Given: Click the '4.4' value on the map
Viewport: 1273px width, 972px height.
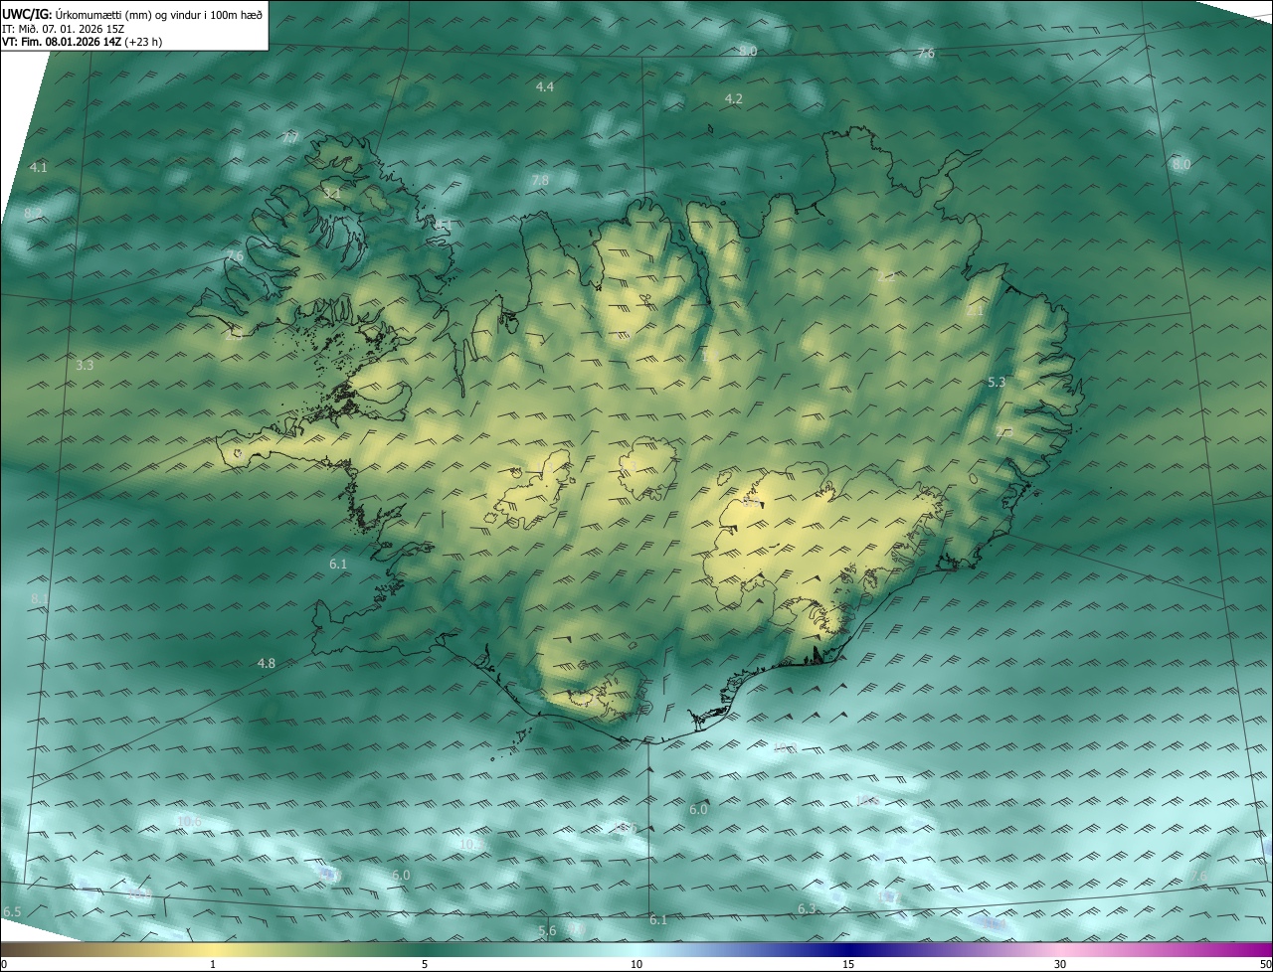Looking at the screenshot, I should 544,87.
